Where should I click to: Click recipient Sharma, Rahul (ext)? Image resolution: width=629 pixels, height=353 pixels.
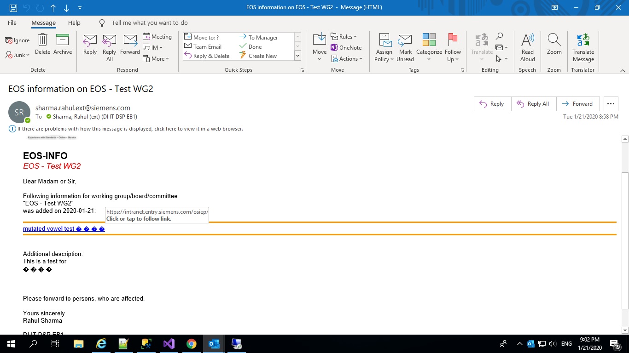tap(95, 117)
